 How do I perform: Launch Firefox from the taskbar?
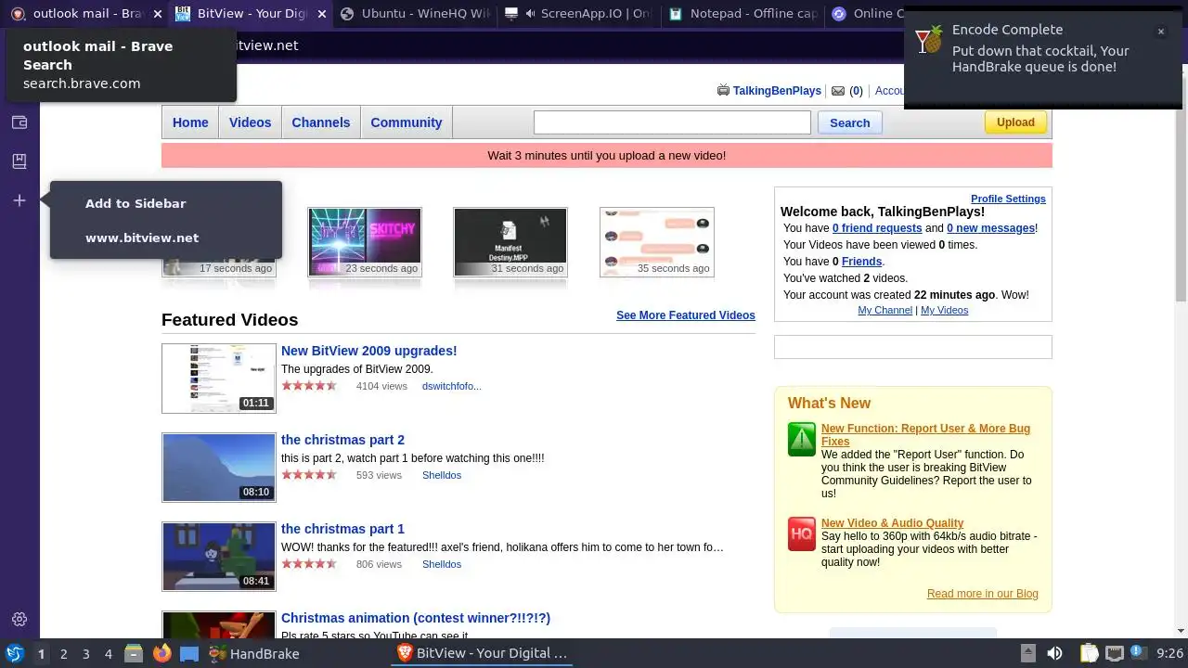click(161, 654)
